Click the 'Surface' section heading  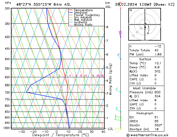(145, 59)
